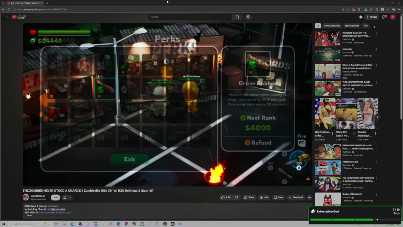
Task: Open the elden ring video thumbnail
Action: click(x=328, y=55)
